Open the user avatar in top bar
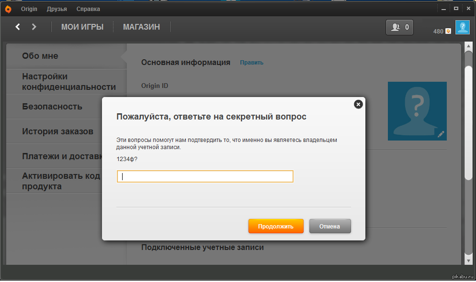Screen dimensions: 476x282 pyautogui.click(x=462, y=27)
